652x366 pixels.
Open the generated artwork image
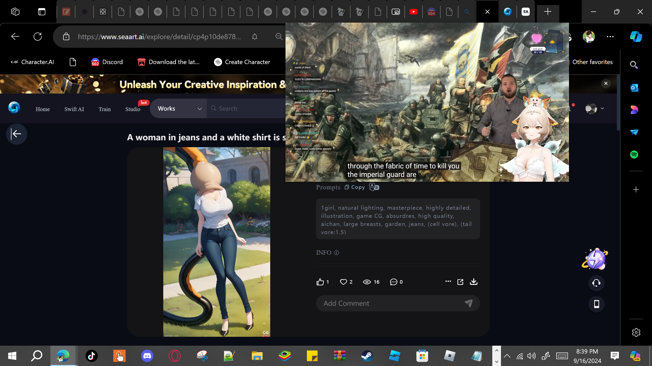pos(216,242)
